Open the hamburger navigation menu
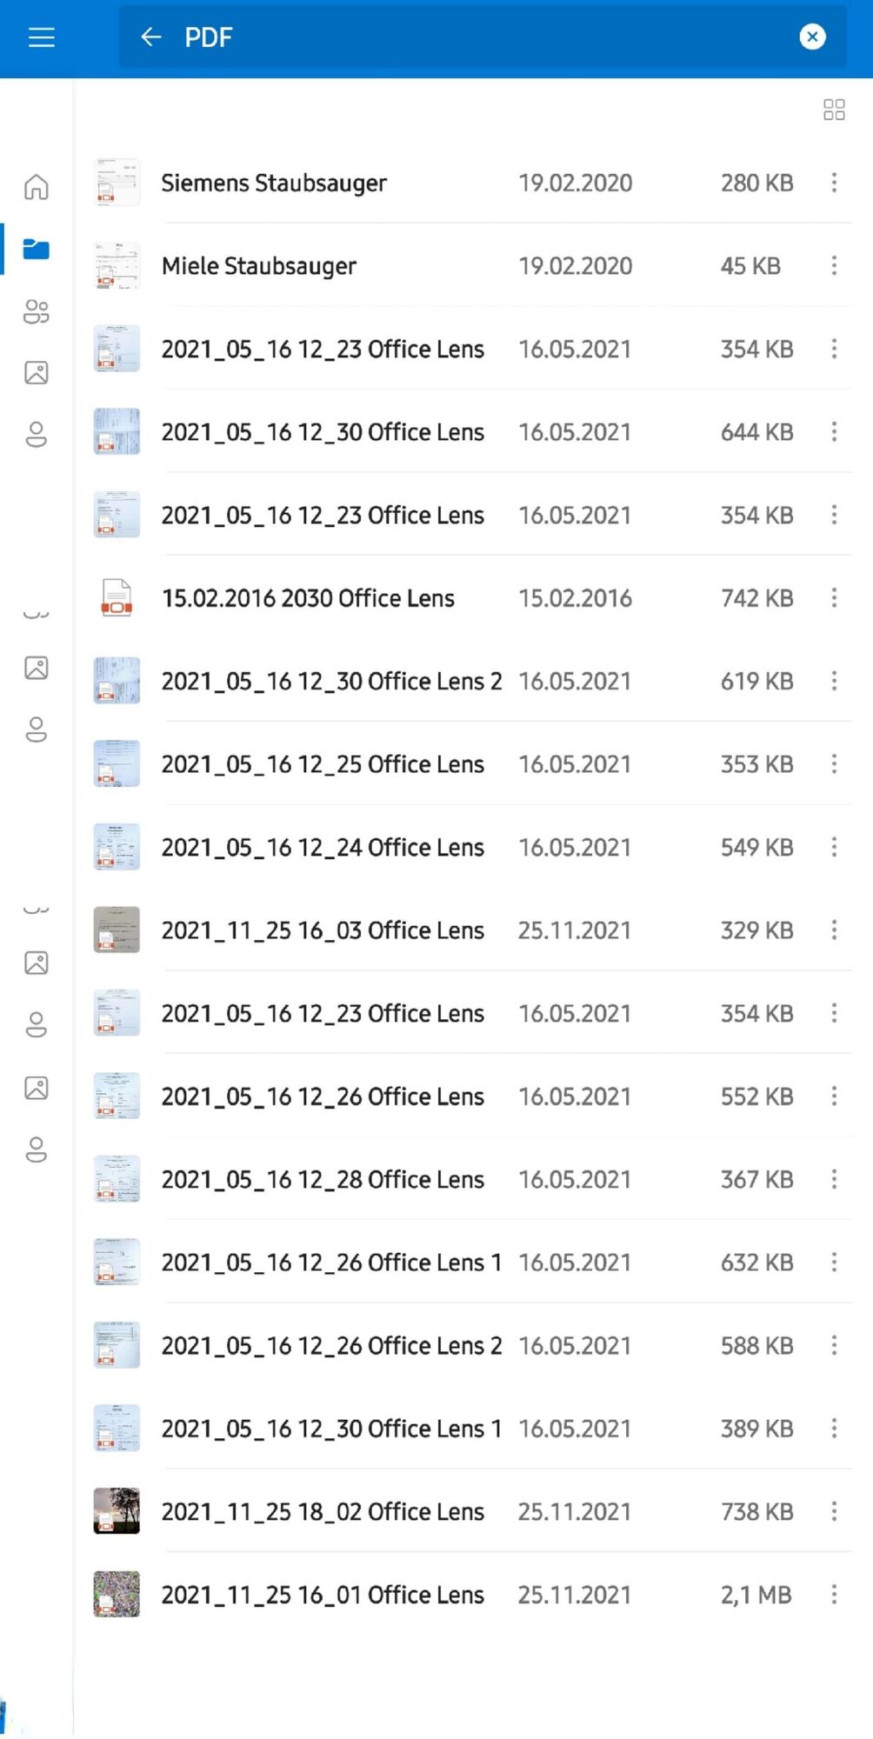 [x=41, y=37]
